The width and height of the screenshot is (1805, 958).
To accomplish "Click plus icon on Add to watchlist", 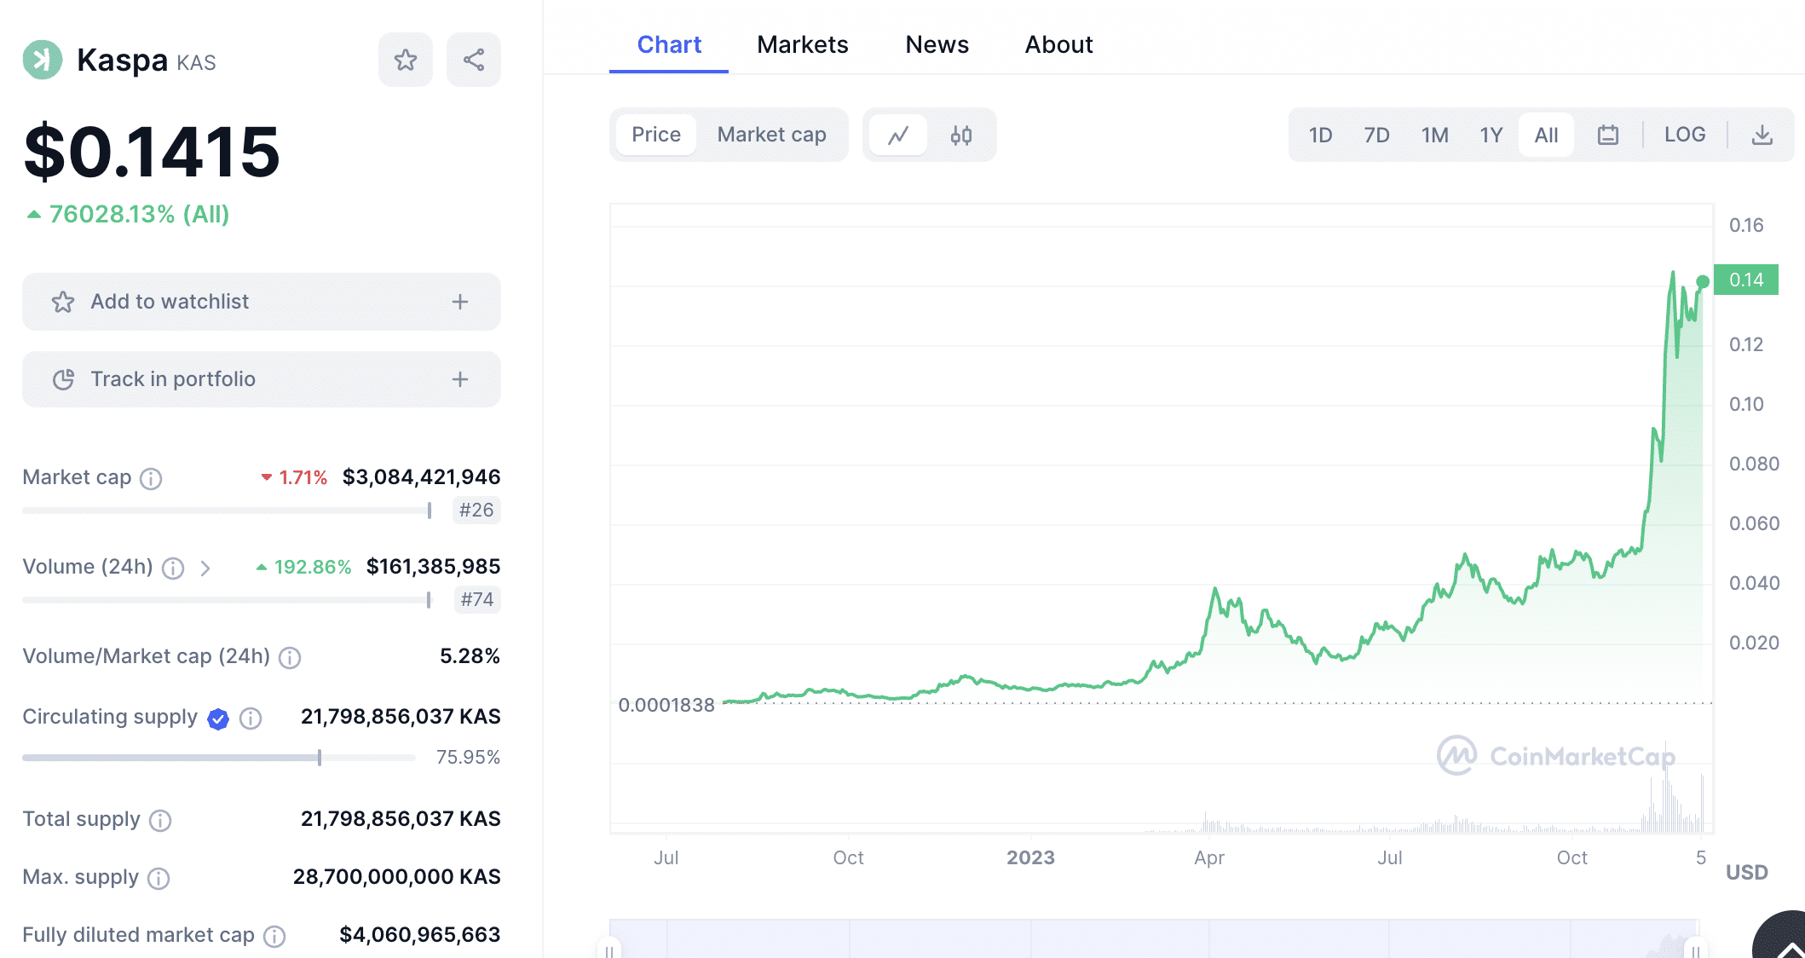I will (x=460, y=302).
